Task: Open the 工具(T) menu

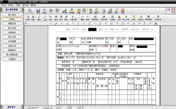Action: click(x=18, y=5)
